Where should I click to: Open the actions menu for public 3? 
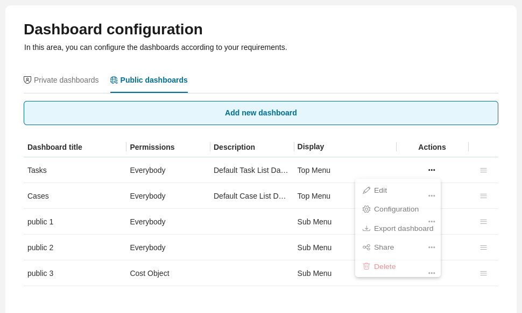tap(432, 273)
